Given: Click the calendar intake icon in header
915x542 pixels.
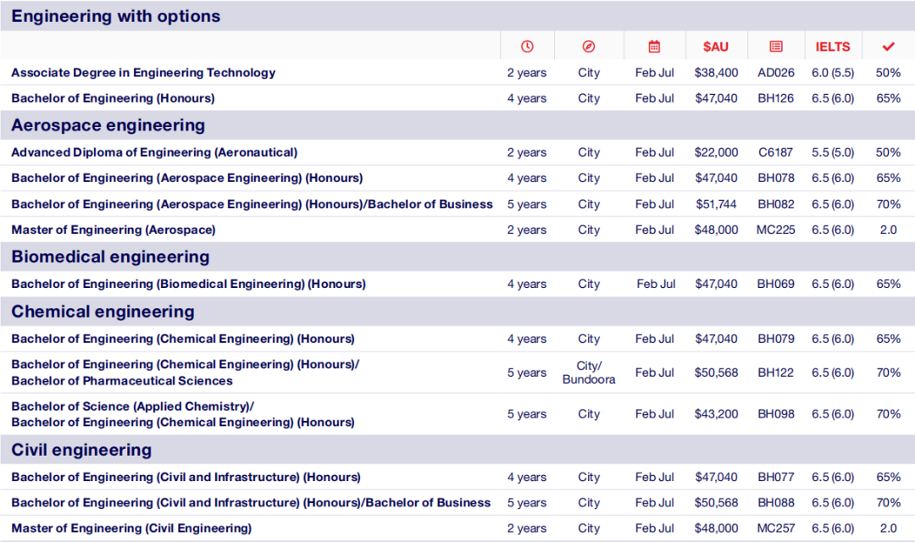Looking at the screenshot, I should pos(654,46).
